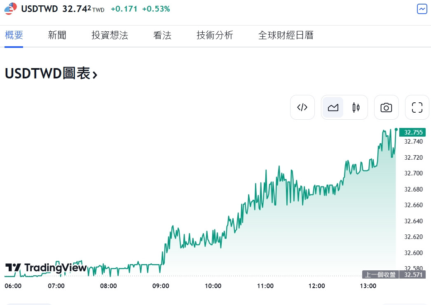The height and width of the screenshot is (305, 431).
Task: Click the 12:00 time axis label
Action: pos(316,286)
